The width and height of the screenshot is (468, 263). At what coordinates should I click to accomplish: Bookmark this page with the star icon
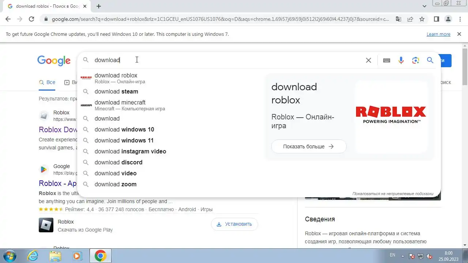click(x=422, y=19)
